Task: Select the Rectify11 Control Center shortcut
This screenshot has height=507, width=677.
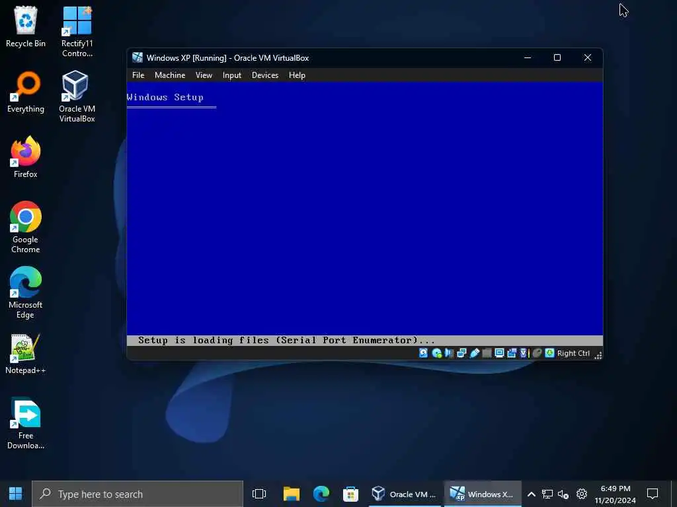Action: tap(77, 32)
